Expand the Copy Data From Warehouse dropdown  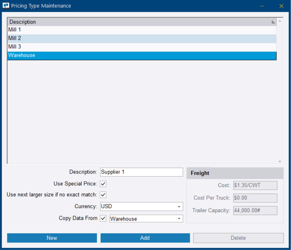tap(179, 219)
